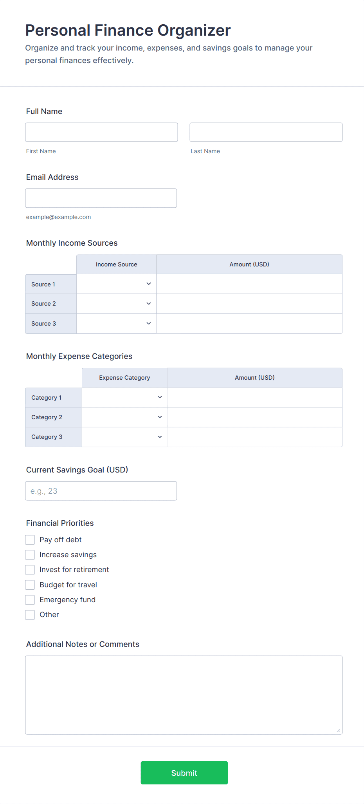Expand Category 2 expense dropdown
This screenshot has height=804, width=364.
point(124,417)
